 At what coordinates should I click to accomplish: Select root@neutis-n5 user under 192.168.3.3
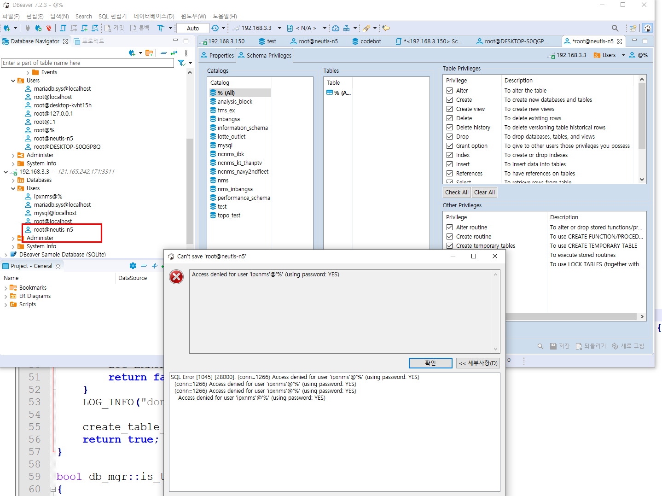53,230
